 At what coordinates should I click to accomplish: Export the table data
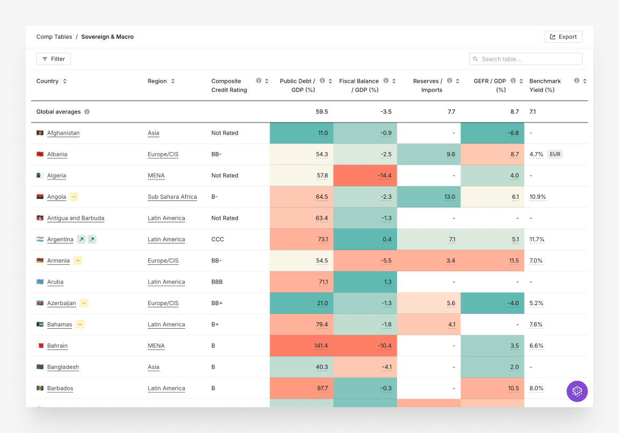pos(563,37)
